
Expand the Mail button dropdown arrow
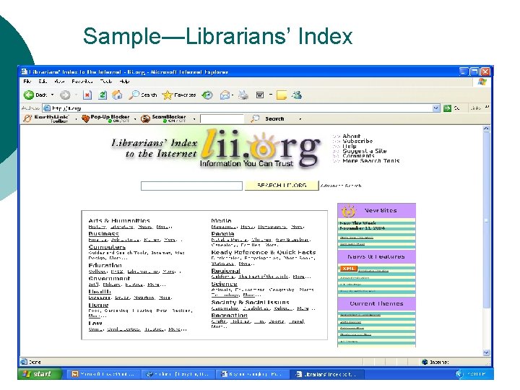[x=233, y=95]
